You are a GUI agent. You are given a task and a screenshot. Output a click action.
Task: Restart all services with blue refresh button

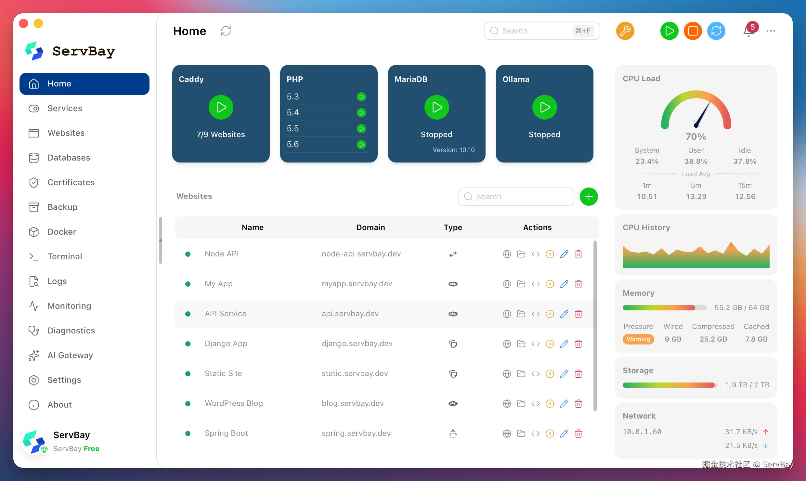tap(716, 31)
